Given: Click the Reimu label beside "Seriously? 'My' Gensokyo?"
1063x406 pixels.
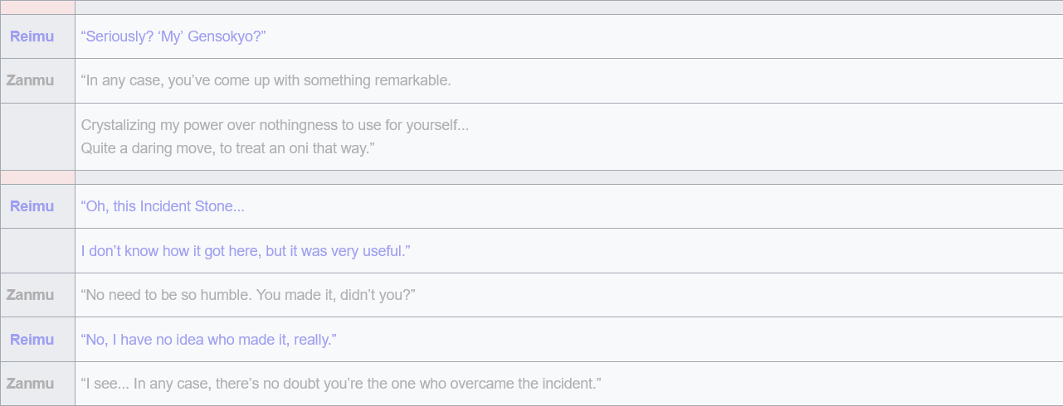Looking at the screenshot, I should point(32,36).
